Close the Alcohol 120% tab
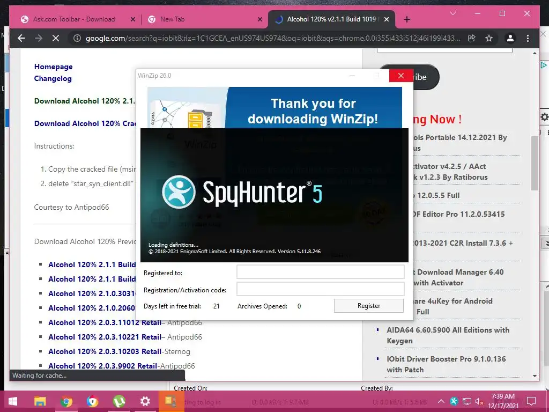The height and width of the screenshot is (412, 549). (x=387, y=19)
